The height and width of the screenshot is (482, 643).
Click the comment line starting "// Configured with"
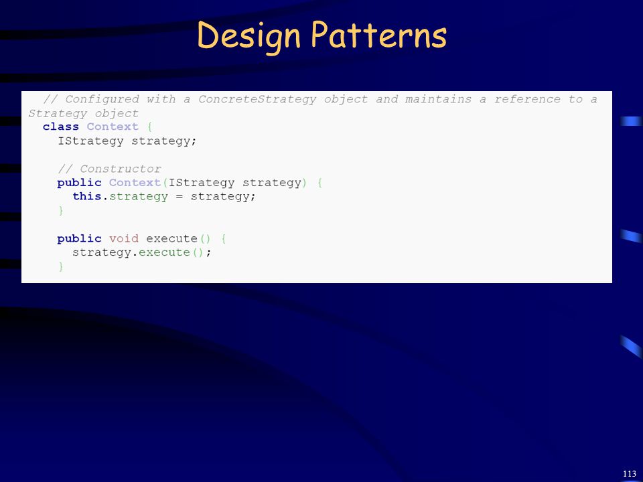coord(320,99)
